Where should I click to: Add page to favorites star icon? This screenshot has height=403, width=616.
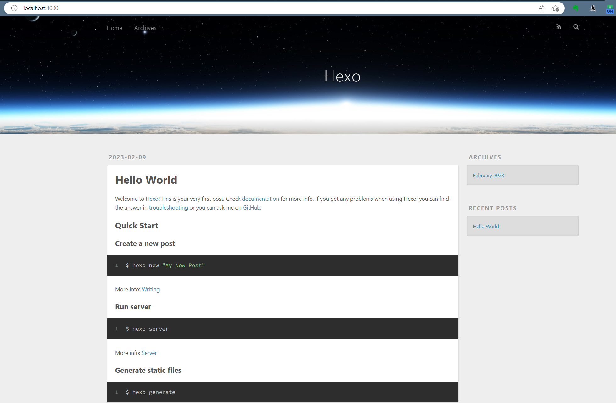click(x=556, y=8)
